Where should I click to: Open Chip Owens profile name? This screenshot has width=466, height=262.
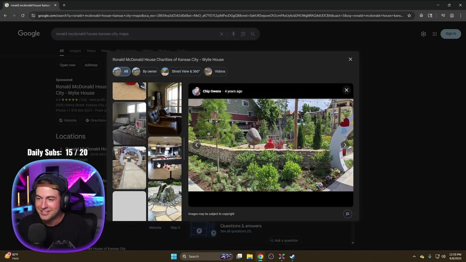click(x=212, y=91)
